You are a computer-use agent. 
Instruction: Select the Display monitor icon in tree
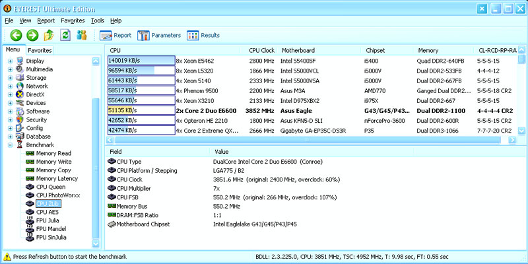20,61
